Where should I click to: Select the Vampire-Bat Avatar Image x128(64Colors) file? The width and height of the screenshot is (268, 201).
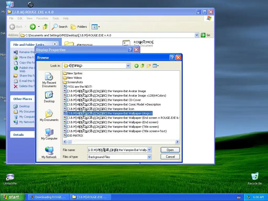(x=115, y=95)
